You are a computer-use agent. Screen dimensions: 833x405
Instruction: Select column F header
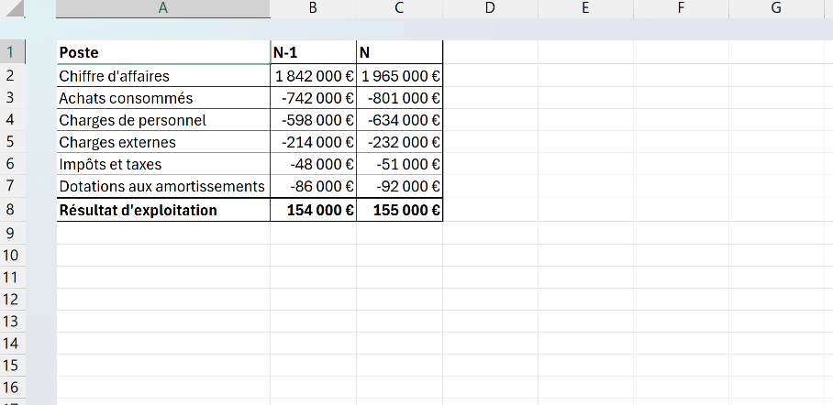681,8
